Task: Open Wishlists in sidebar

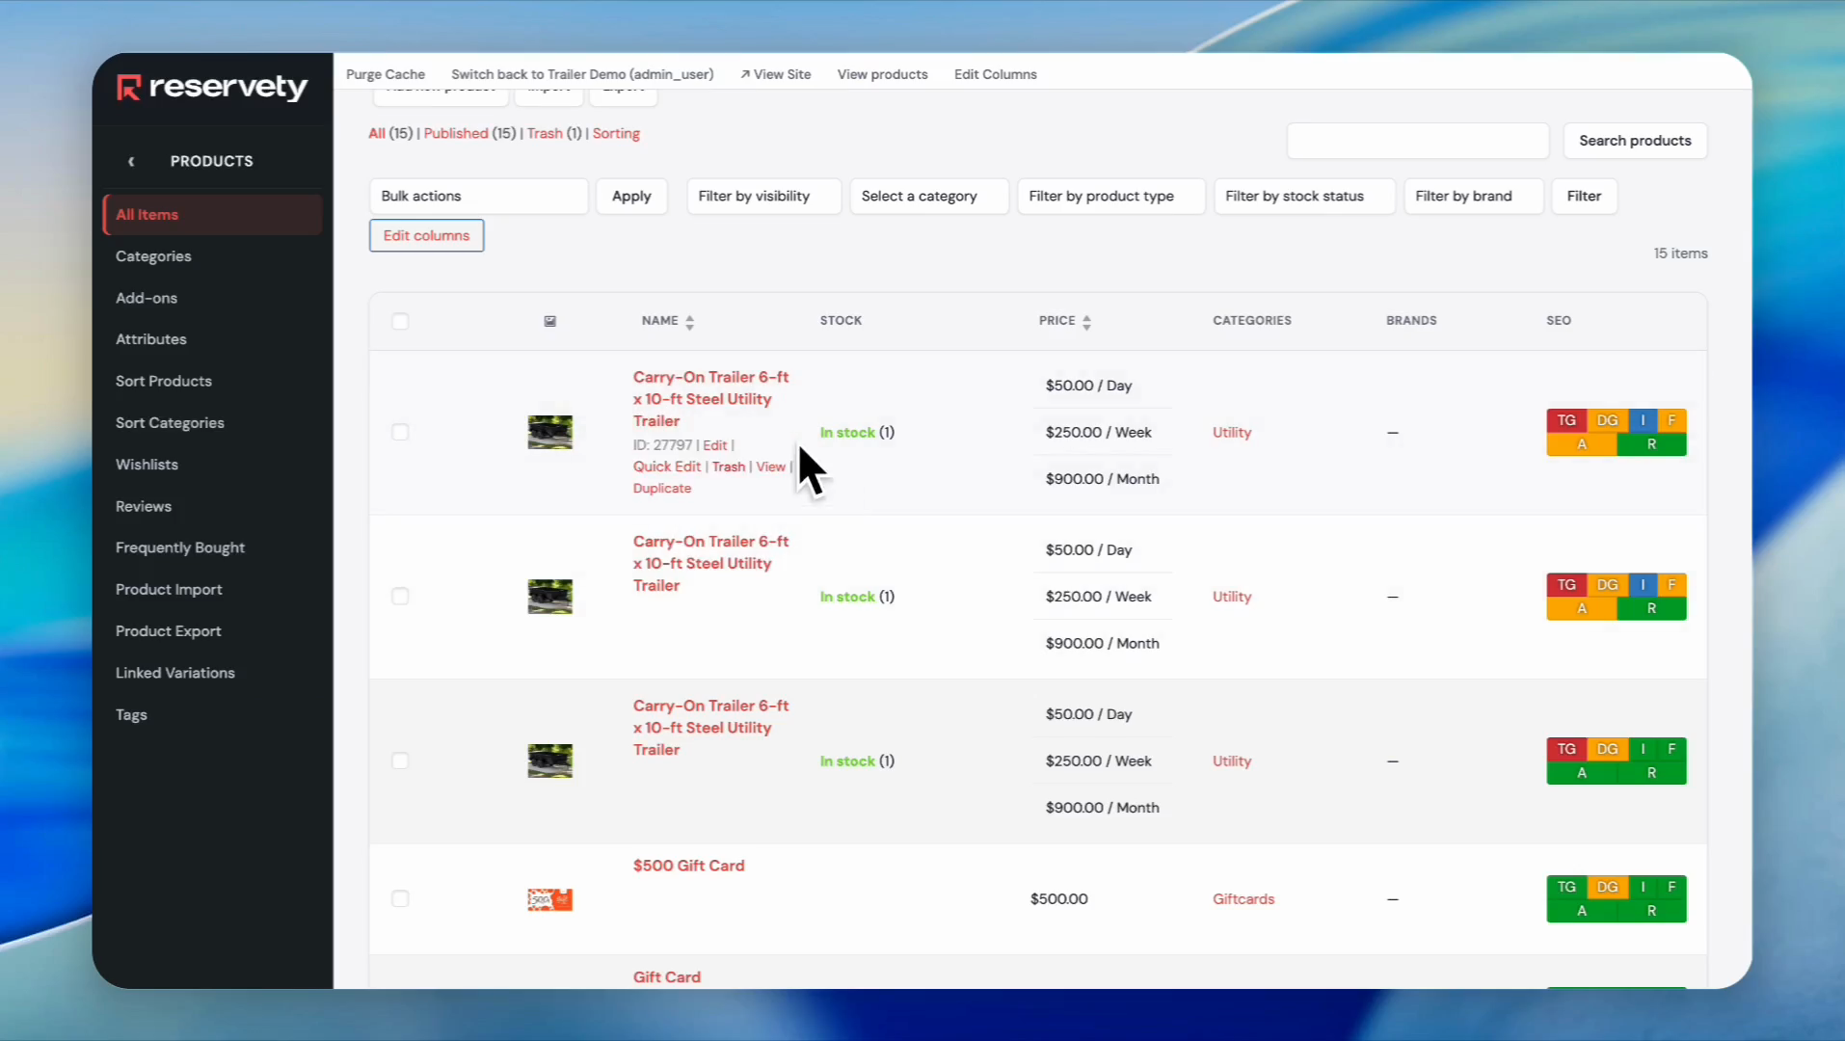Action: coord(147,465)
